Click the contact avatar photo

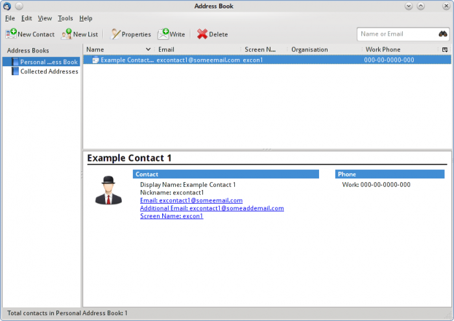pos(108,190)
